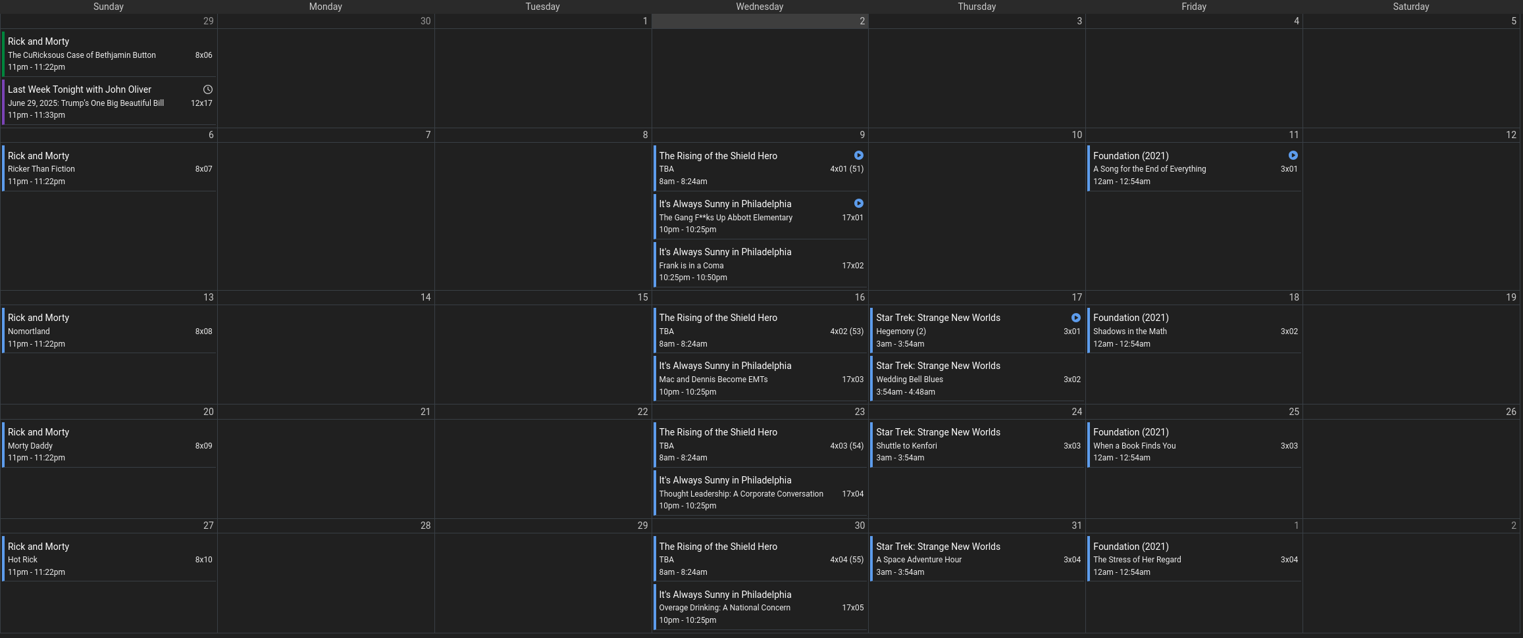Click the Saturday column header
Screen dimensions: 1523x638
[1411, 7]
